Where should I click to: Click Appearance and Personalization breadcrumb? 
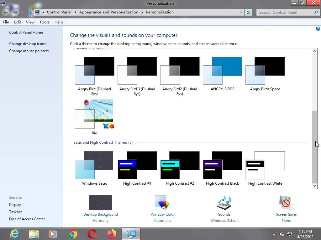click(x=108, y=12)
